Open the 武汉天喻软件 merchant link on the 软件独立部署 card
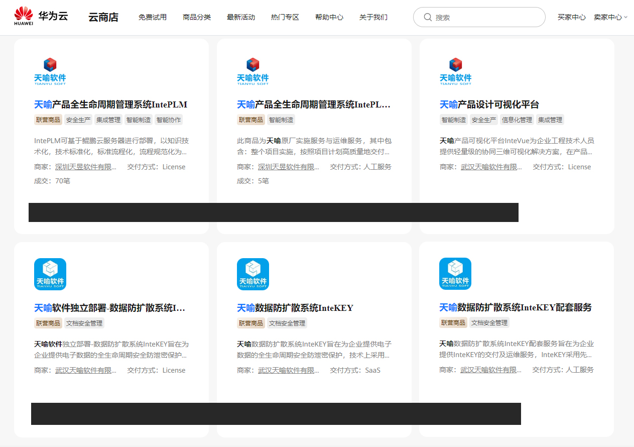 click(86, 370)
